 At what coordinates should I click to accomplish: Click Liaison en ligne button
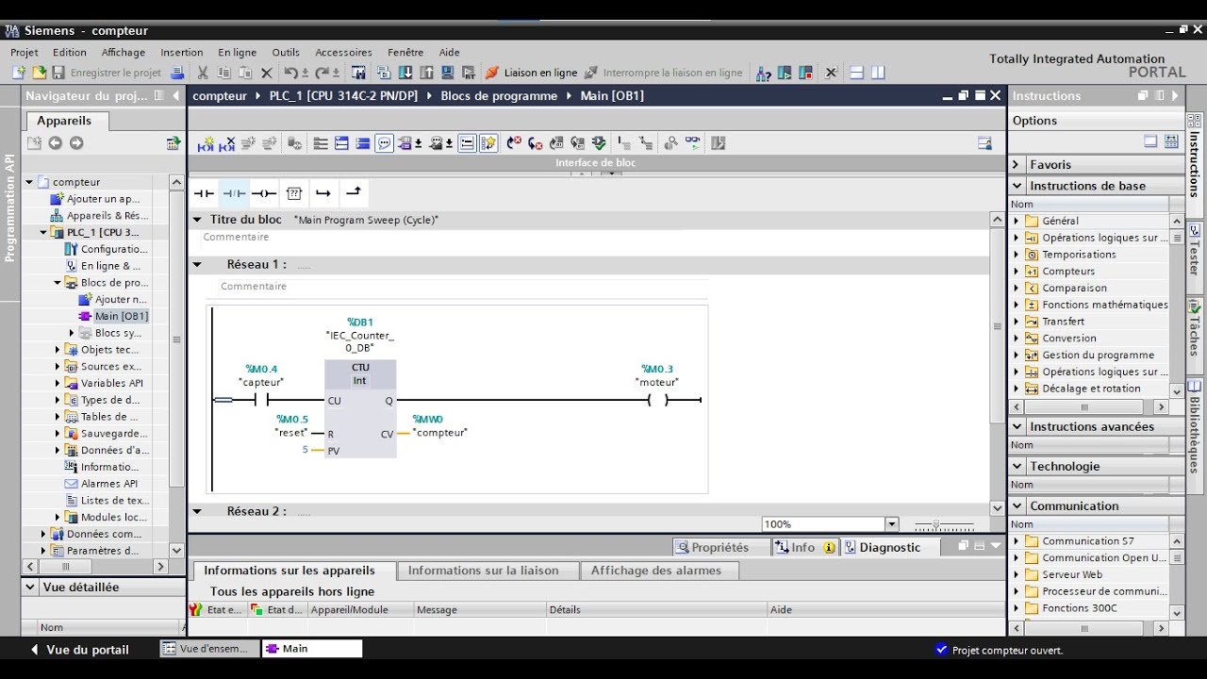[531, 73]
